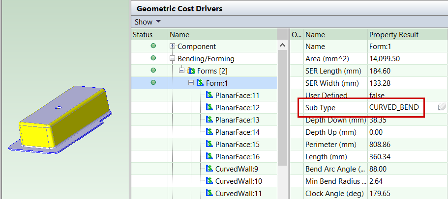Click the PlanarFace:14 geometry icon
This screenshot has height=199, width=448.
[210, 132]
